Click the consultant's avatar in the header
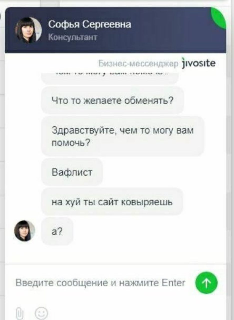This screenshot has width=234, height=320. 28,30
